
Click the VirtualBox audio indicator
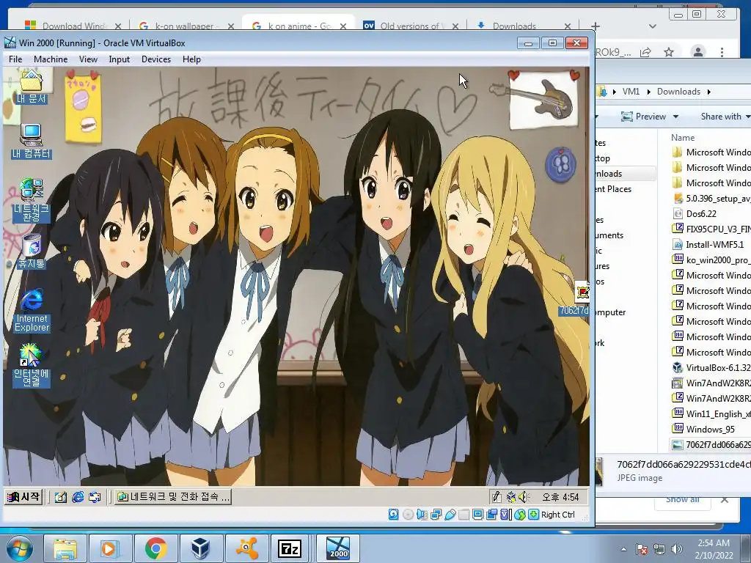click(422, 515)
